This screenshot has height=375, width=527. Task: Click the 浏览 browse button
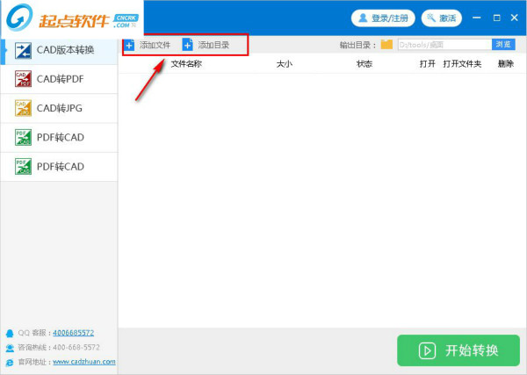503,45
